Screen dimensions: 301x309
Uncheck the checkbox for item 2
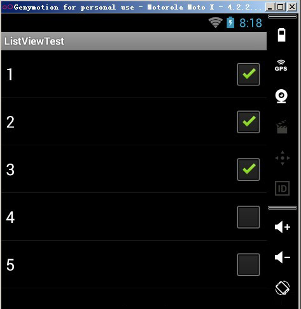click(248, 122)
